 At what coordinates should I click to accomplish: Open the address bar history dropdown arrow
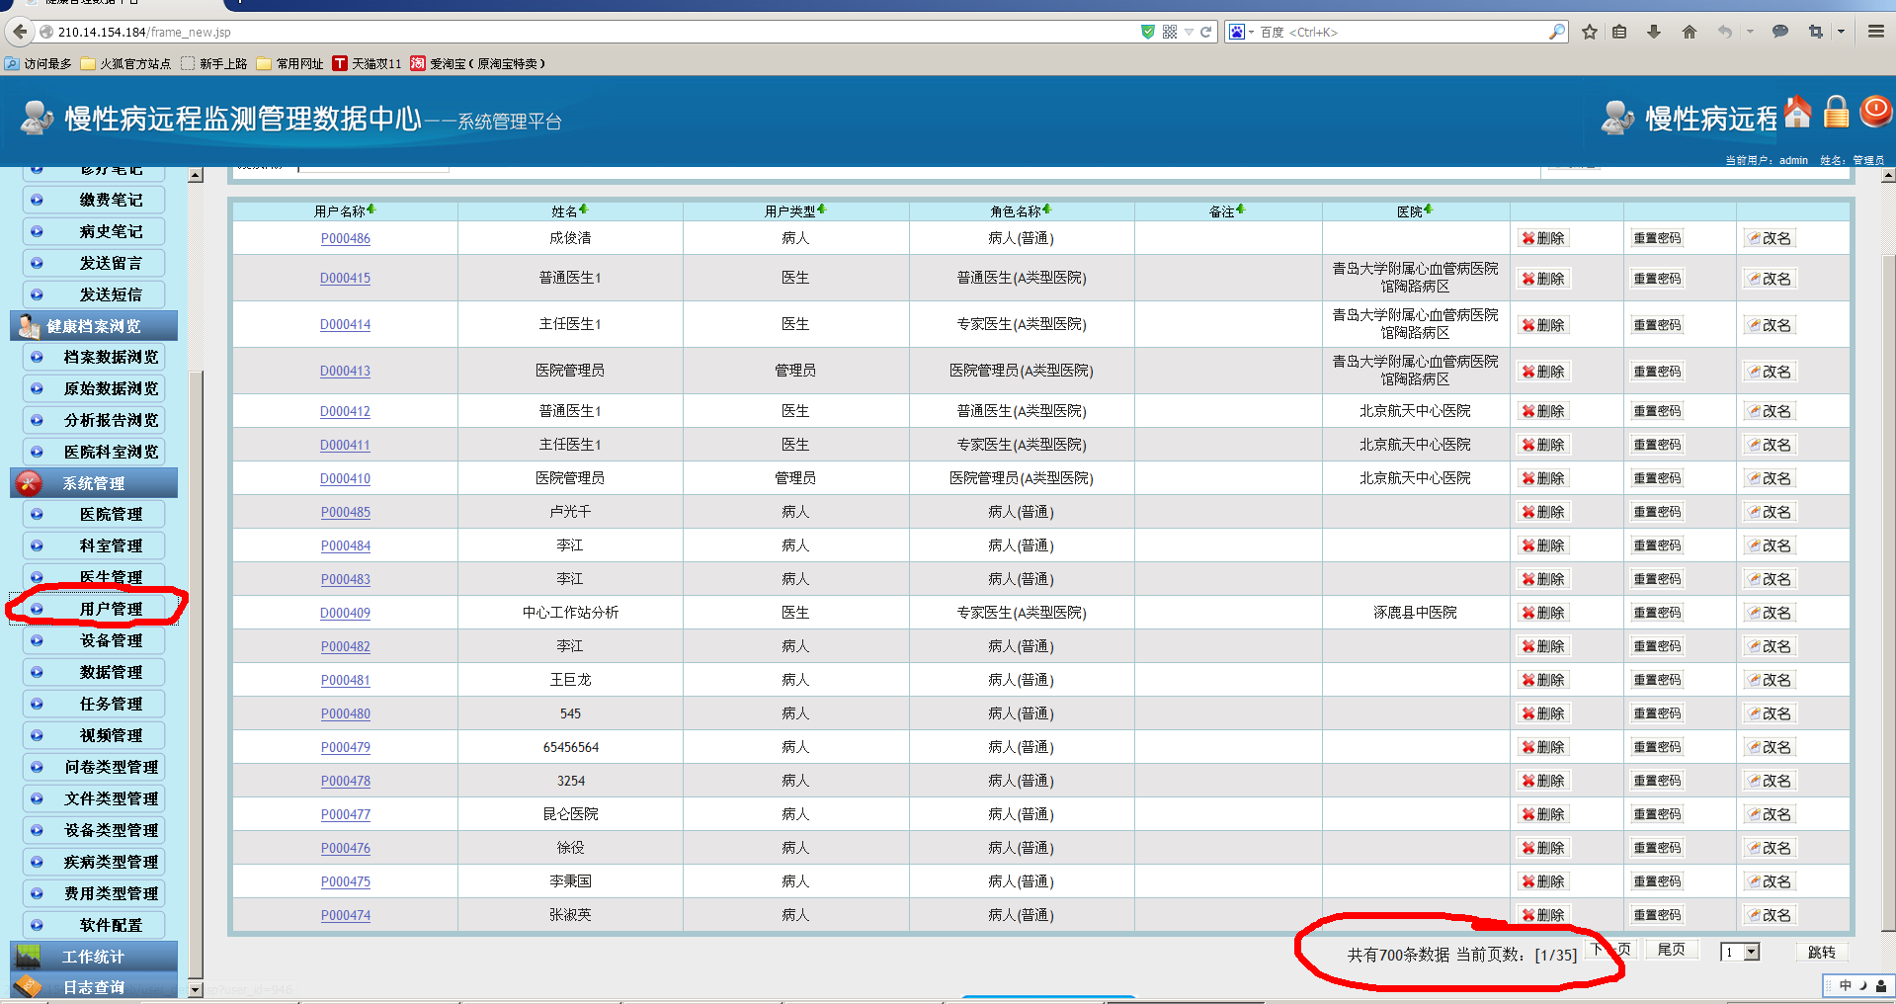coord(1189,32)
